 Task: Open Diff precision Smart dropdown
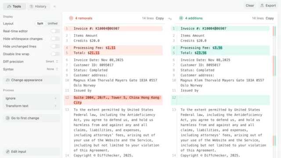point(52,61)
